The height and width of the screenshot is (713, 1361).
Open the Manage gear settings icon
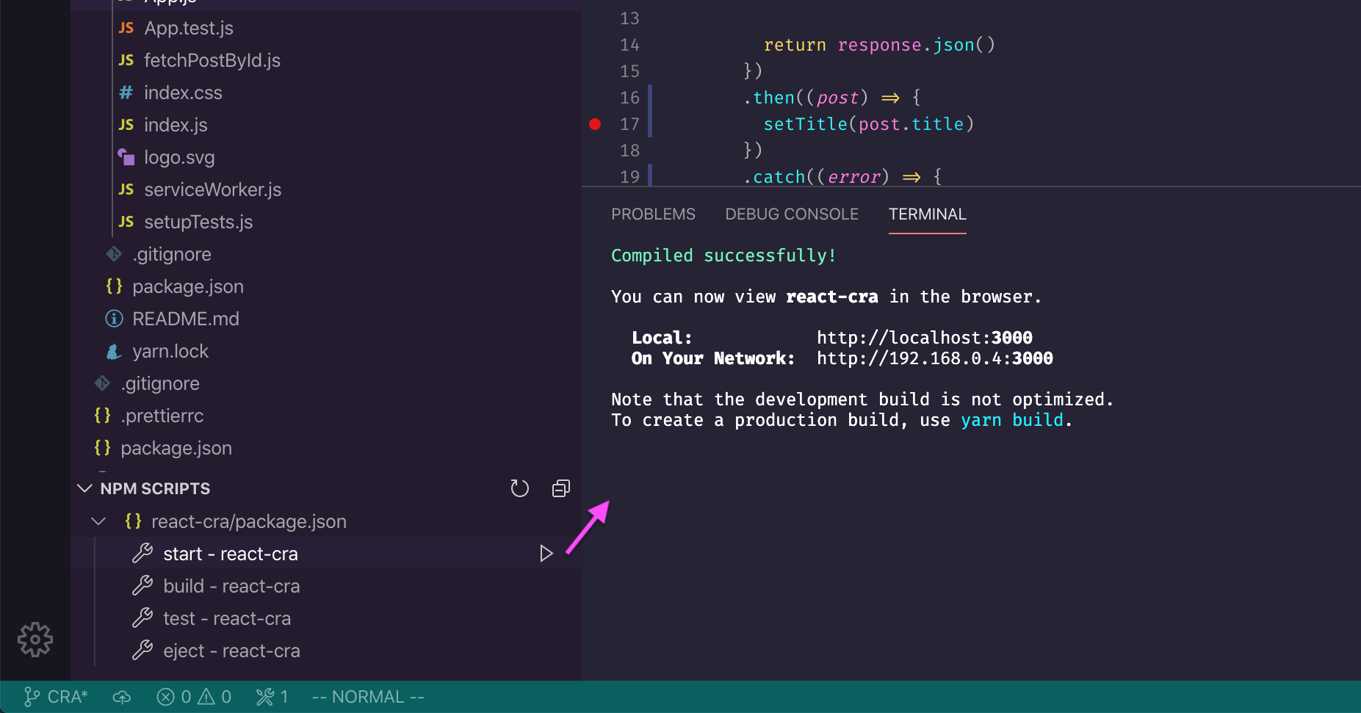35,640
